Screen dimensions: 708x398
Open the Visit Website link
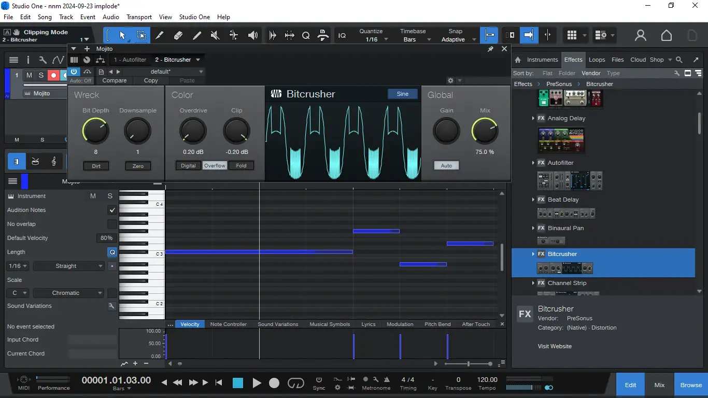click(555, 346)
